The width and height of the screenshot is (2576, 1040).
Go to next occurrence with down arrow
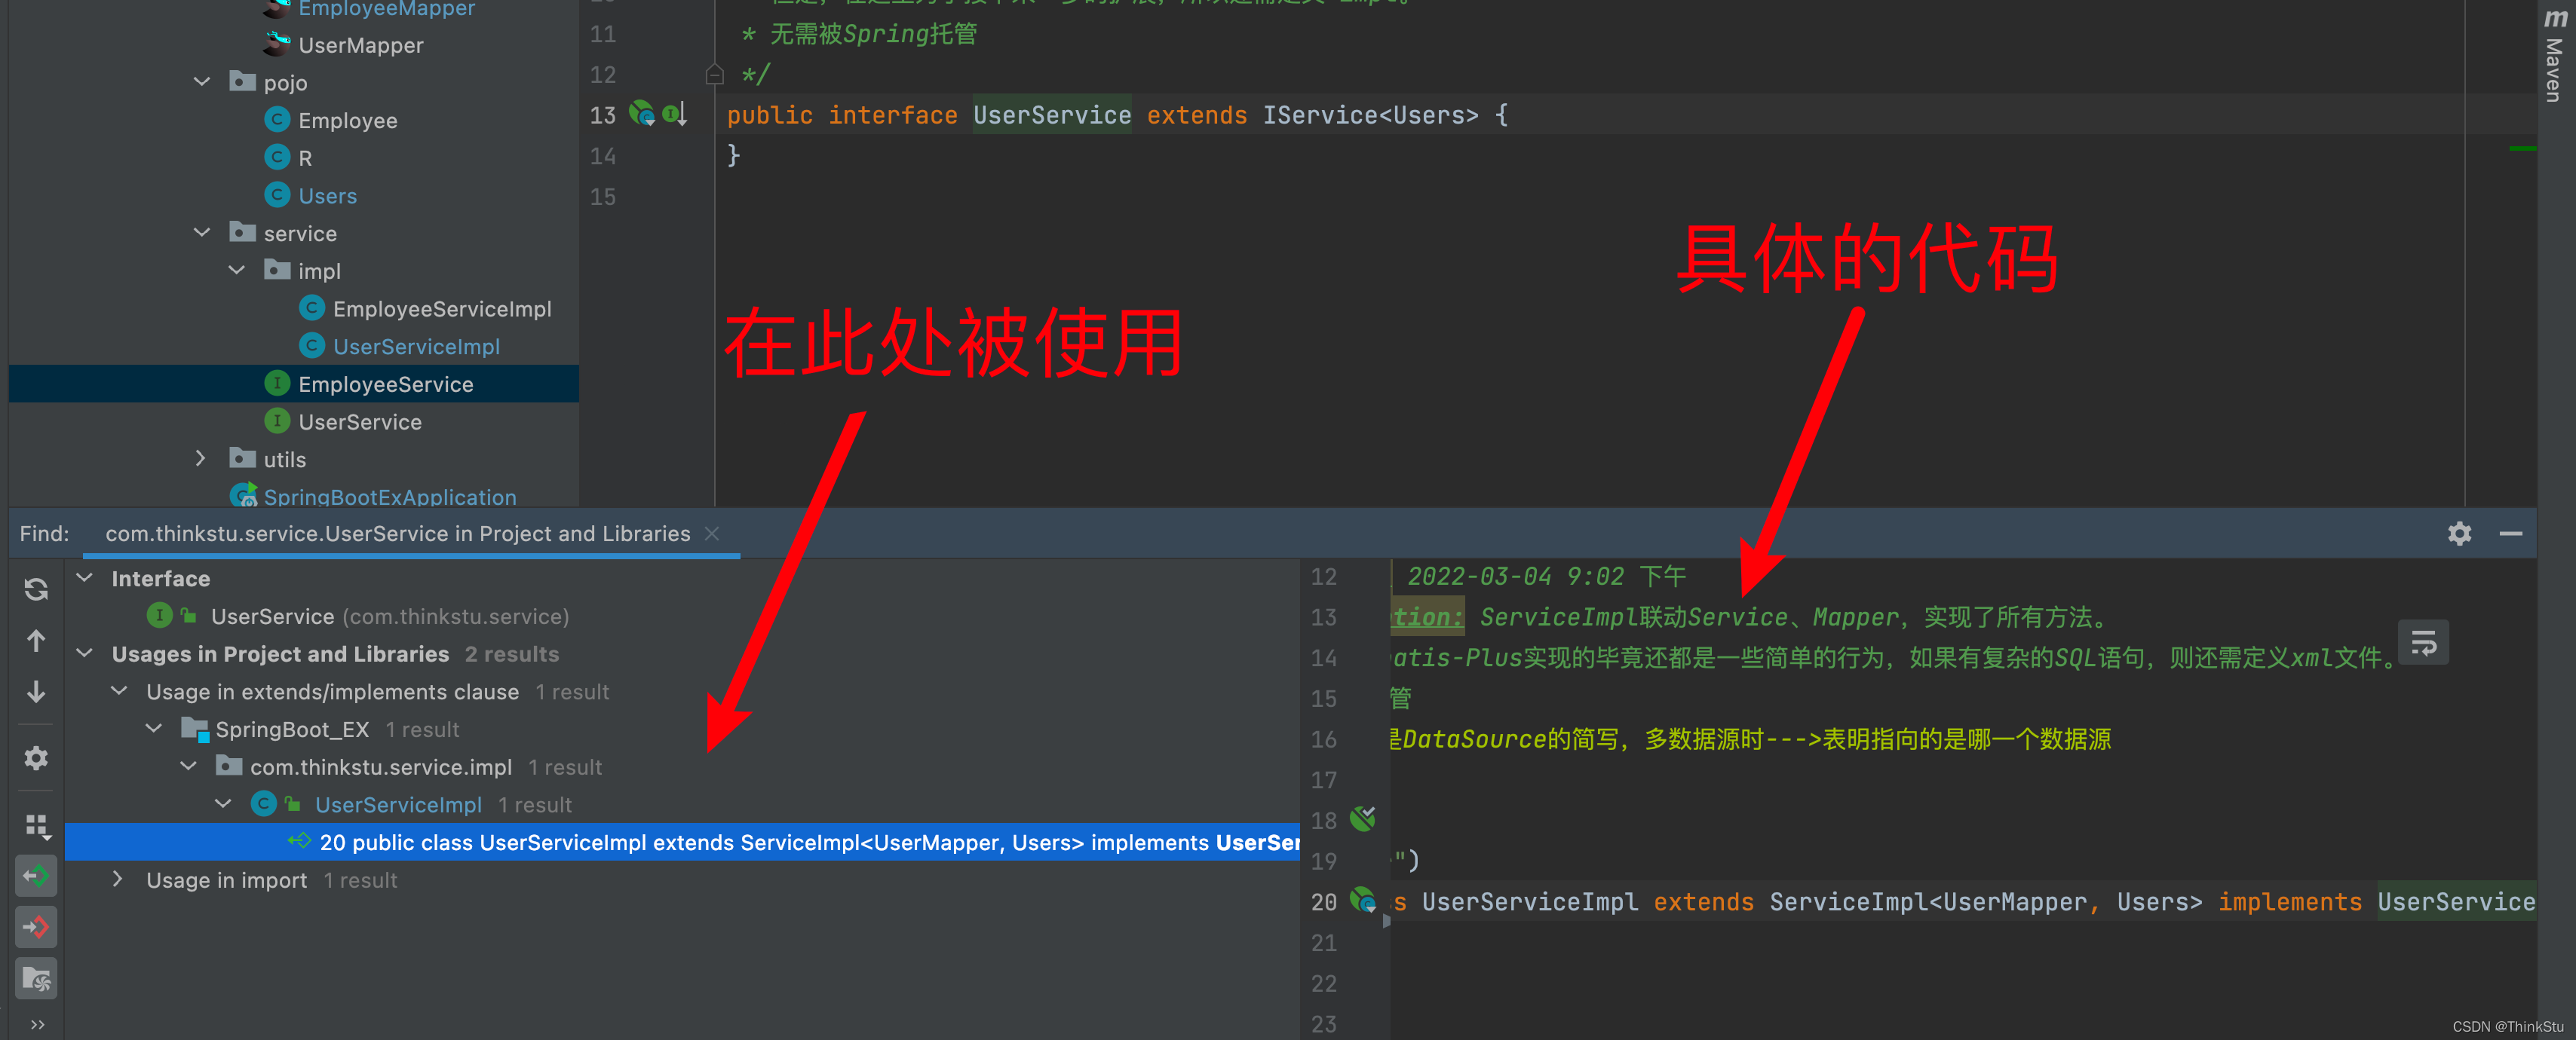tap(36, 691)
